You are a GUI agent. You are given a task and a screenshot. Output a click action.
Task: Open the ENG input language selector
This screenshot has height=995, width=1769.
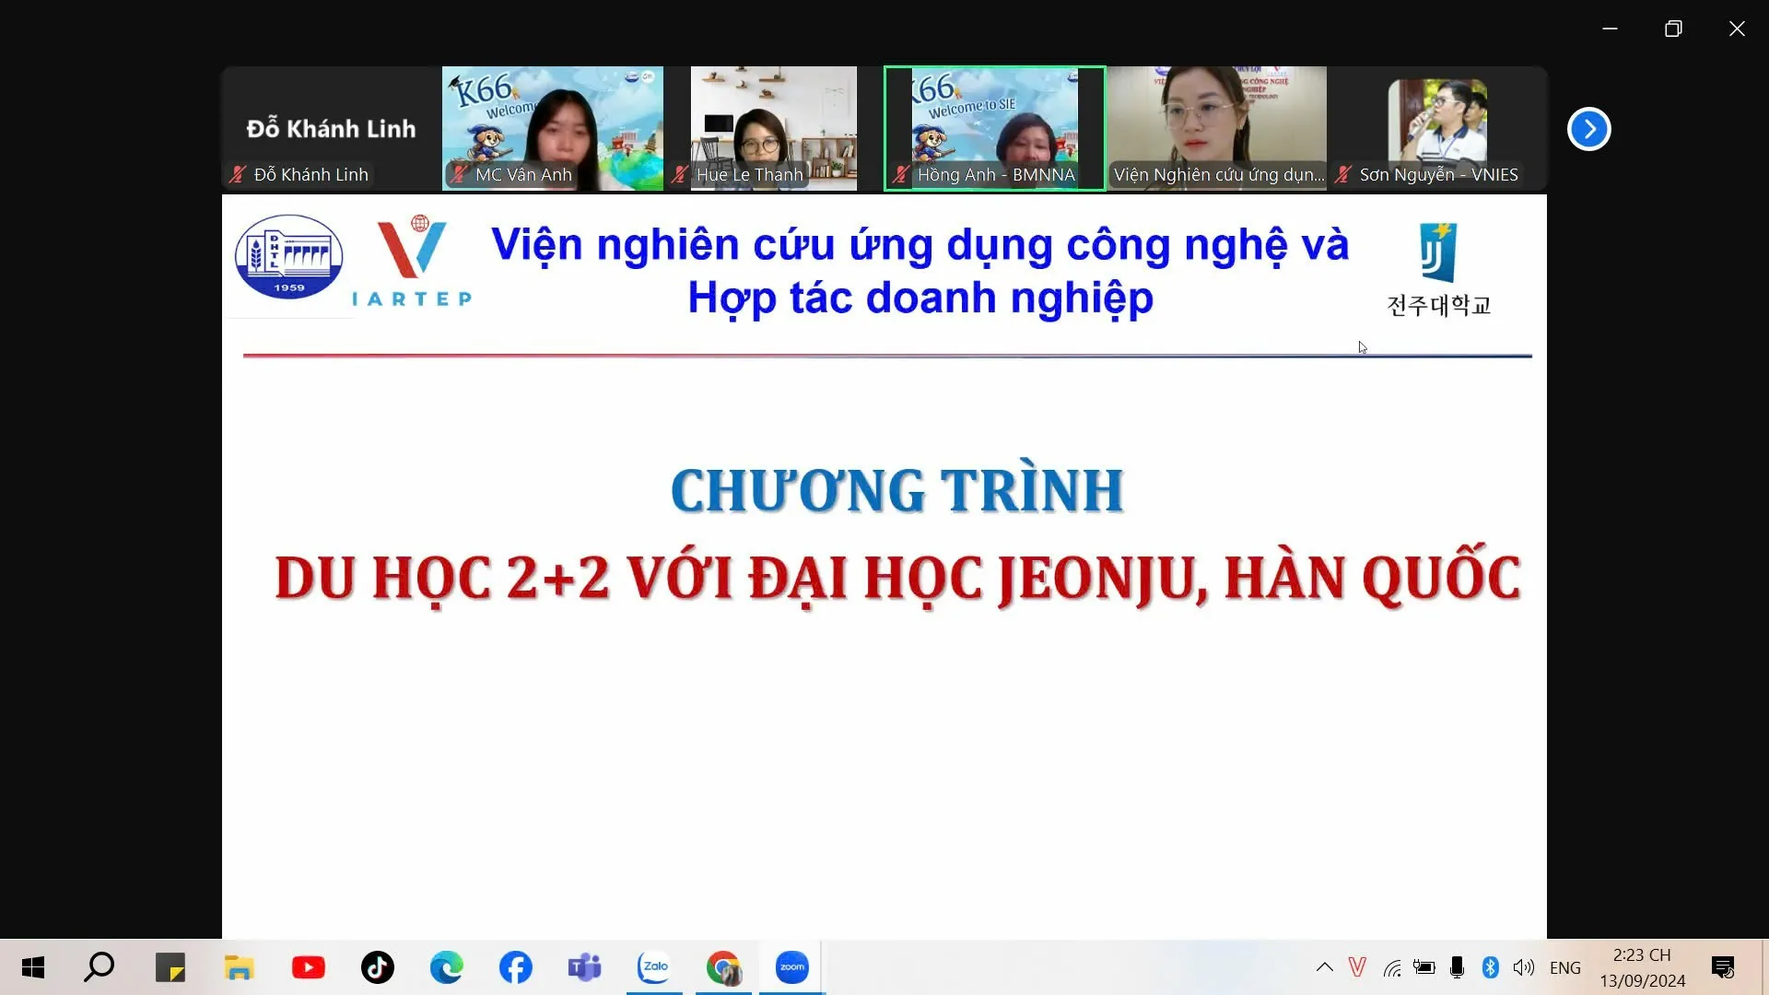[1566, 967]
